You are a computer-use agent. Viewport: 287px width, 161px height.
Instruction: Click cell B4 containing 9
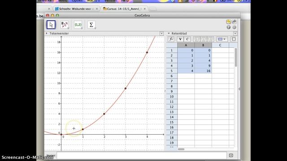203,66
